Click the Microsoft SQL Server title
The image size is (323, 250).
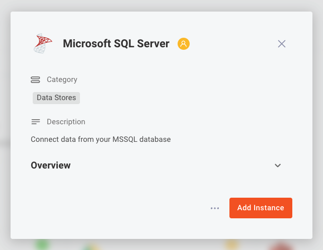coord(116,44)
